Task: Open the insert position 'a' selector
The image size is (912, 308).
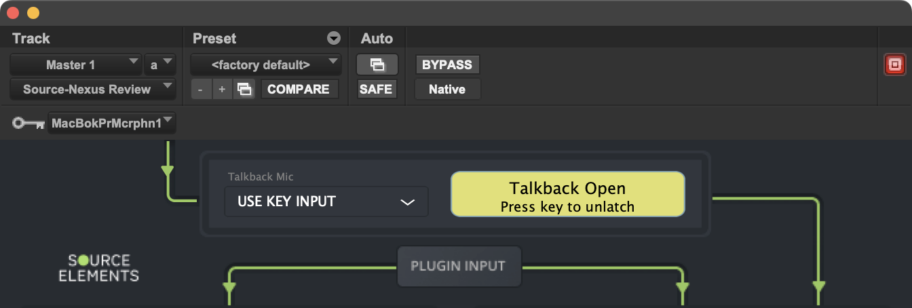Action: click(159, 65)
